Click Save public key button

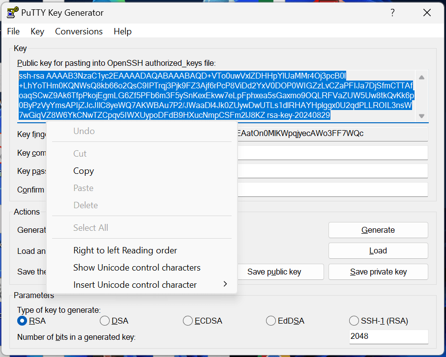[x=280, y=272]
